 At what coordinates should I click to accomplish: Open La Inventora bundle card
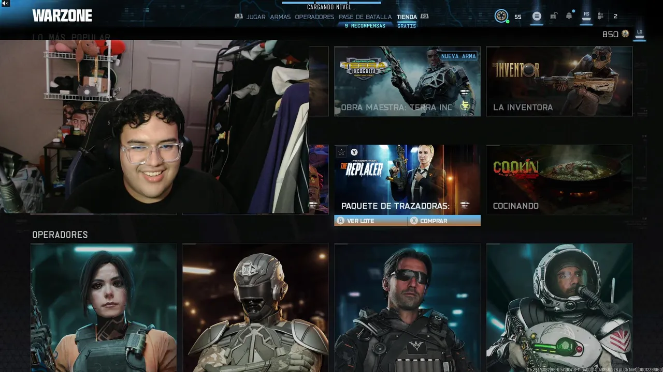point(559,81)
